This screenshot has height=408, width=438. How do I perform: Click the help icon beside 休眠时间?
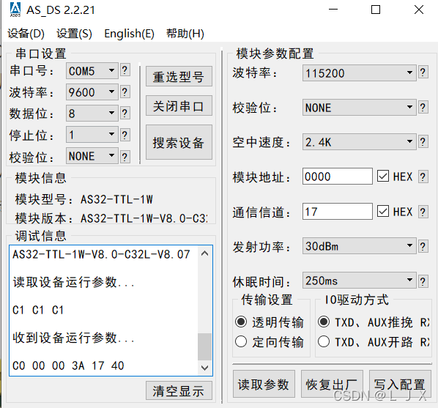[x=423, y=281]
